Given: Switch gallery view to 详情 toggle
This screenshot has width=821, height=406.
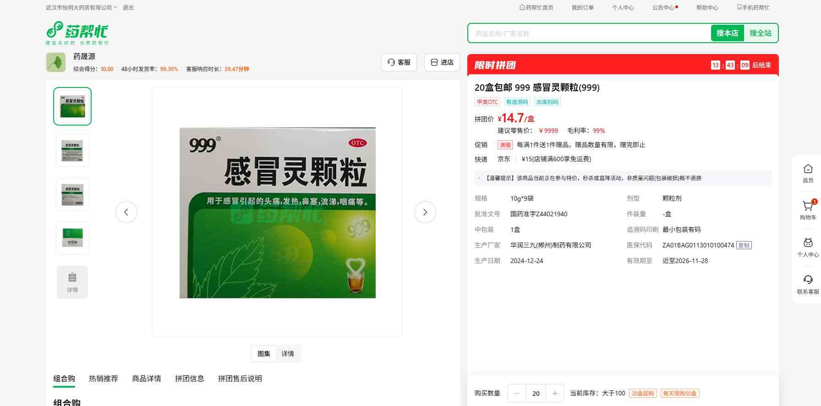Looking at the screenshot, I should [x=288, y=354].
